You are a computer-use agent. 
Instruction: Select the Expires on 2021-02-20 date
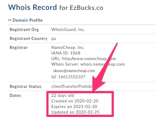pos(74,106)
